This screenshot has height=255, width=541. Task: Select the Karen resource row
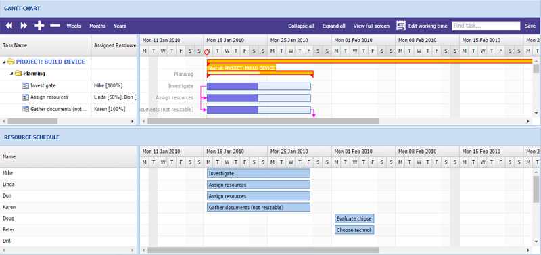[68, 208]
